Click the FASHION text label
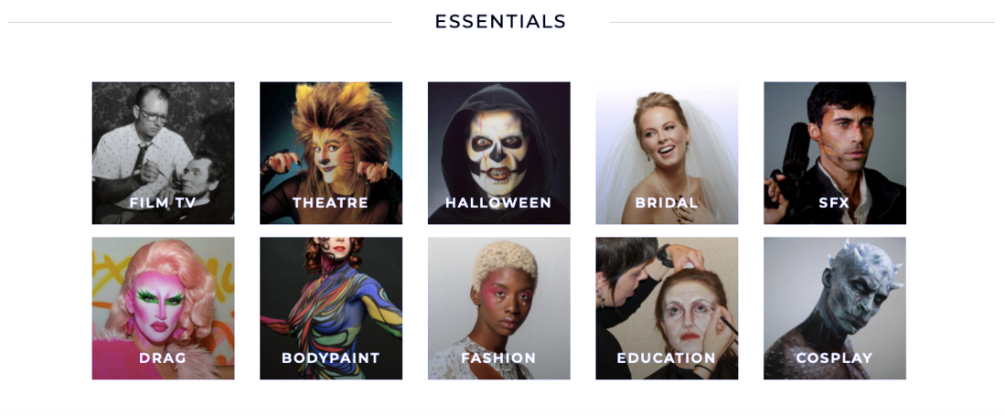 pyautogui.click(x=498, y=357)
